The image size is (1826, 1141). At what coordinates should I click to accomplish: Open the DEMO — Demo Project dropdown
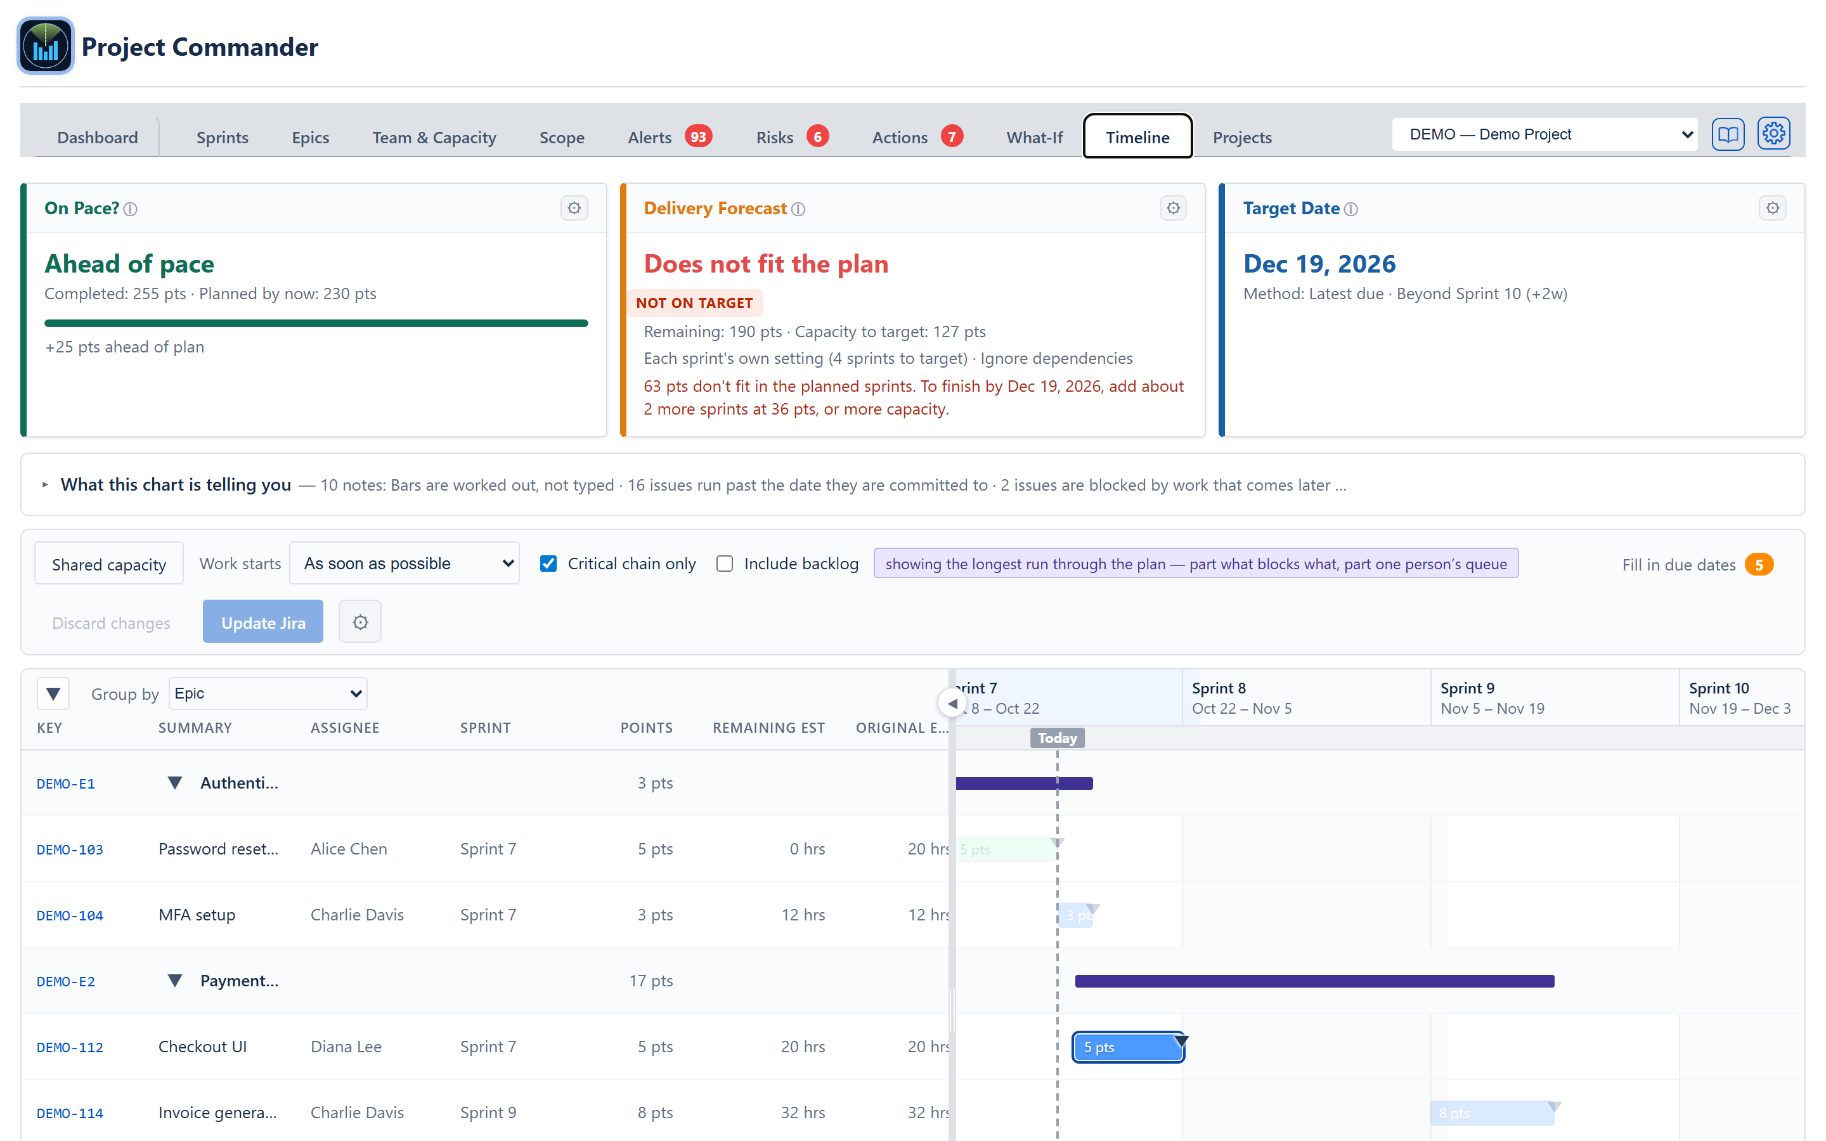tap(1544, 134)
